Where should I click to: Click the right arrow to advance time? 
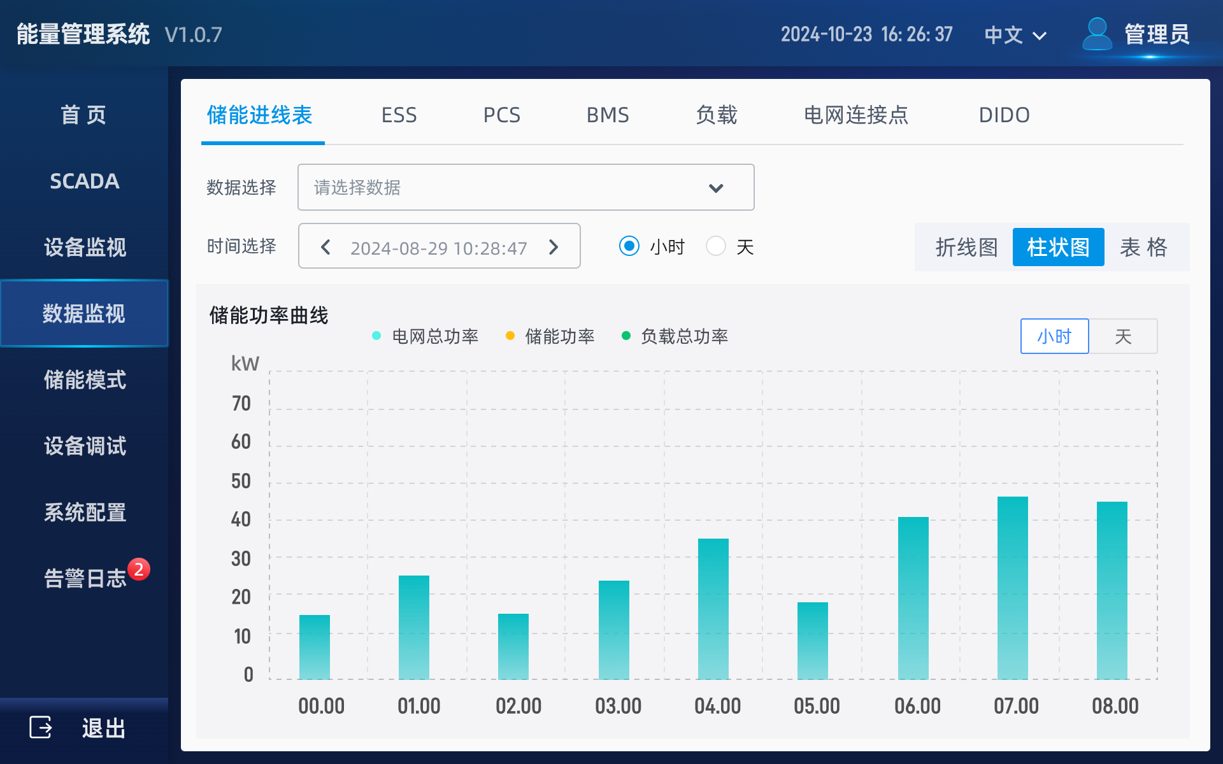(553, 247)
